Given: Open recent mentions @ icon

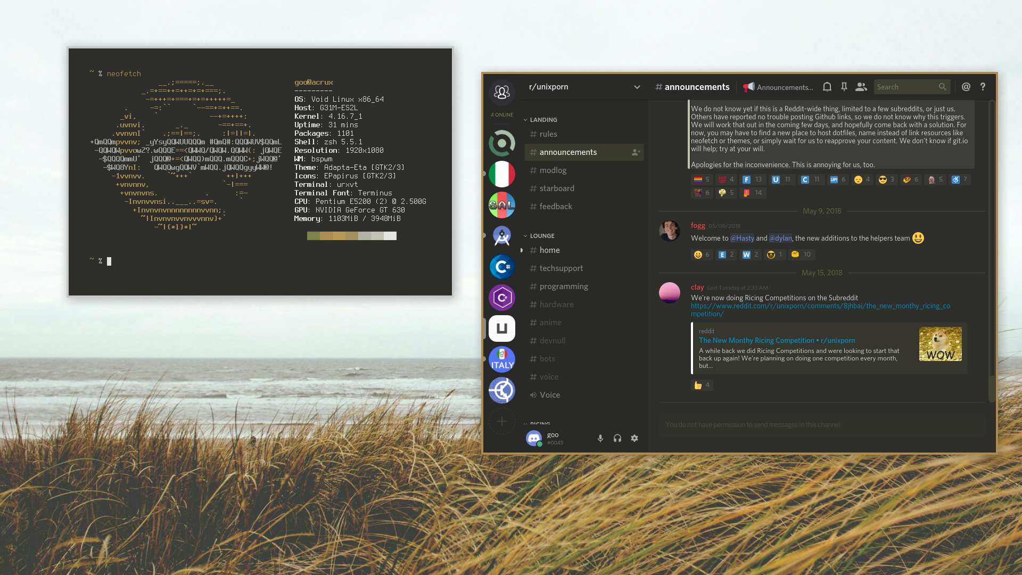Looking at the screenshot, I should [x=966, y=87].
